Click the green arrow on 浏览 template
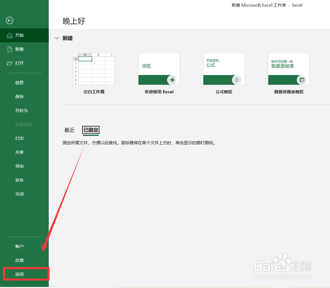Image resolution: width=330 pixels, height=288 pixels. click(172, 80)
